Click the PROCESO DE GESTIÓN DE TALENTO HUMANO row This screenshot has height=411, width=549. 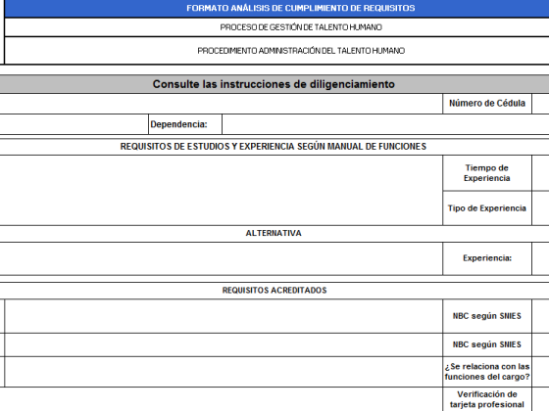276,27
